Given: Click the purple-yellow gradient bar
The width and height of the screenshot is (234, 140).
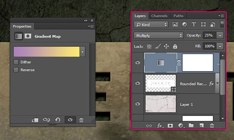Looking at the screenshot, I should pyautogui.click(x=46, y=52).
